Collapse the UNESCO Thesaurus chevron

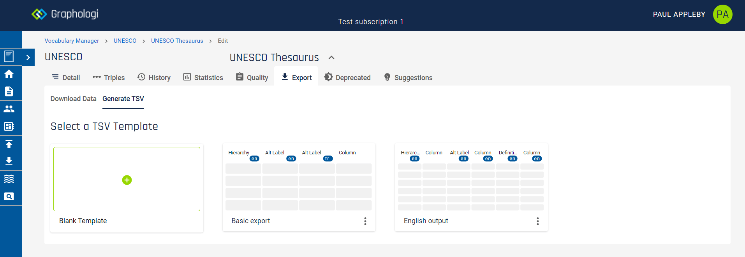point(331,58)
